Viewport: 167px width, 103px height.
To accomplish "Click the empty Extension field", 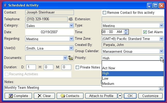I will click(133, 19).
